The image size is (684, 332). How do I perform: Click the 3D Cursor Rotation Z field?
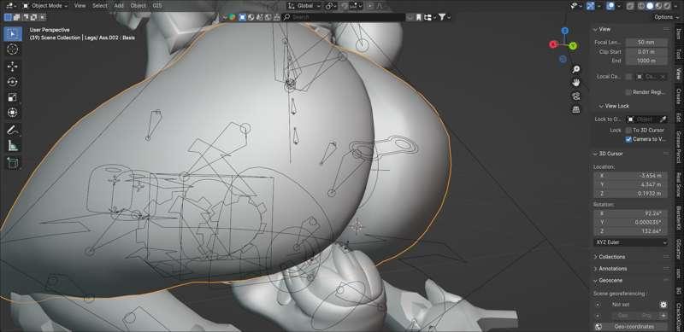click(x=630, y=231)
